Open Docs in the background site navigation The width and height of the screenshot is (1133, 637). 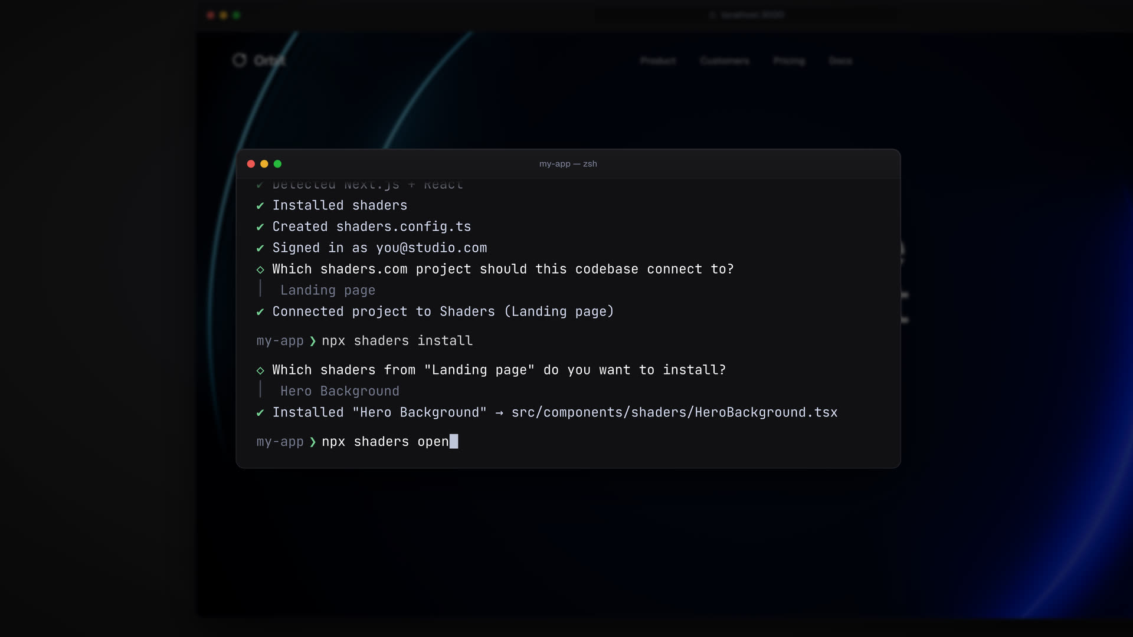tap(840, 61)
